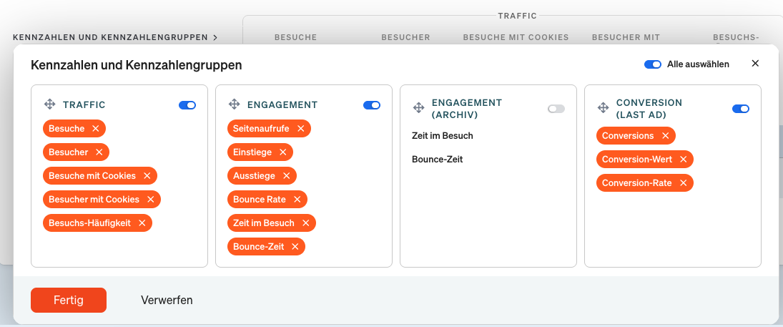Click move icon beside Engagement (Archiv)
The width and height of the screenshot is (783, 327).
point(419,108)
